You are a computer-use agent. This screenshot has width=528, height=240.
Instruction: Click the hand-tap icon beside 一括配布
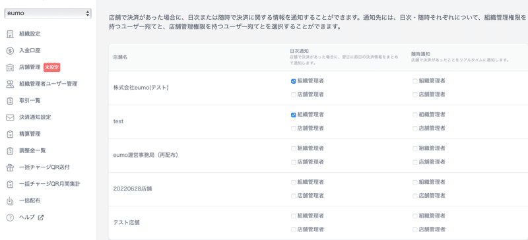coord(10,201)
